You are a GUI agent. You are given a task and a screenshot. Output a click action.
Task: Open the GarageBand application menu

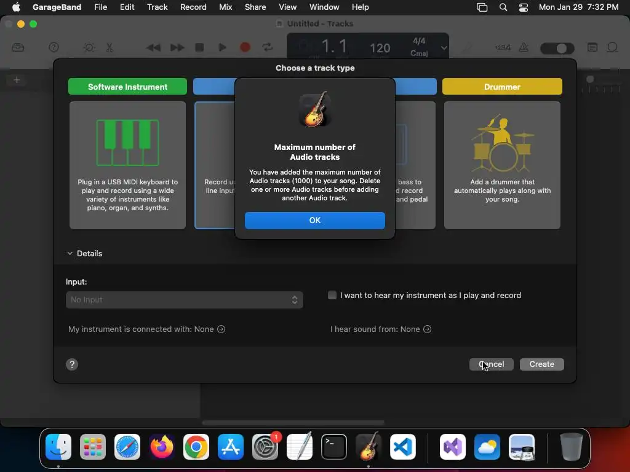click(57, 7)
